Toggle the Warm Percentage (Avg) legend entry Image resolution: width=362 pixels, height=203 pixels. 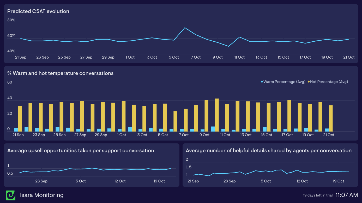[x=283, y=81]
